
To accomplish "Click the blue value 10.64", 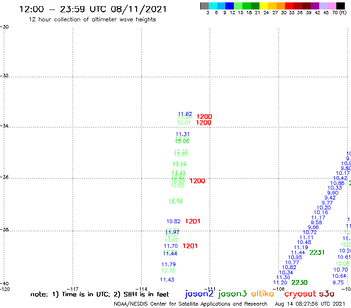I will pos(339,276).
